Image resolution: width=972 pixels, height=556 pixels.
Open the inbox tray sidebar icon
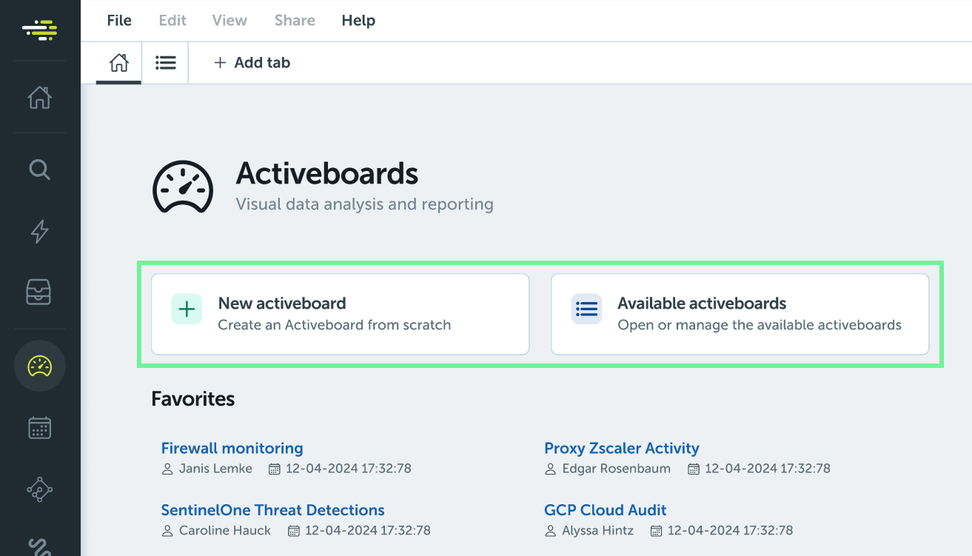[40, 292]
